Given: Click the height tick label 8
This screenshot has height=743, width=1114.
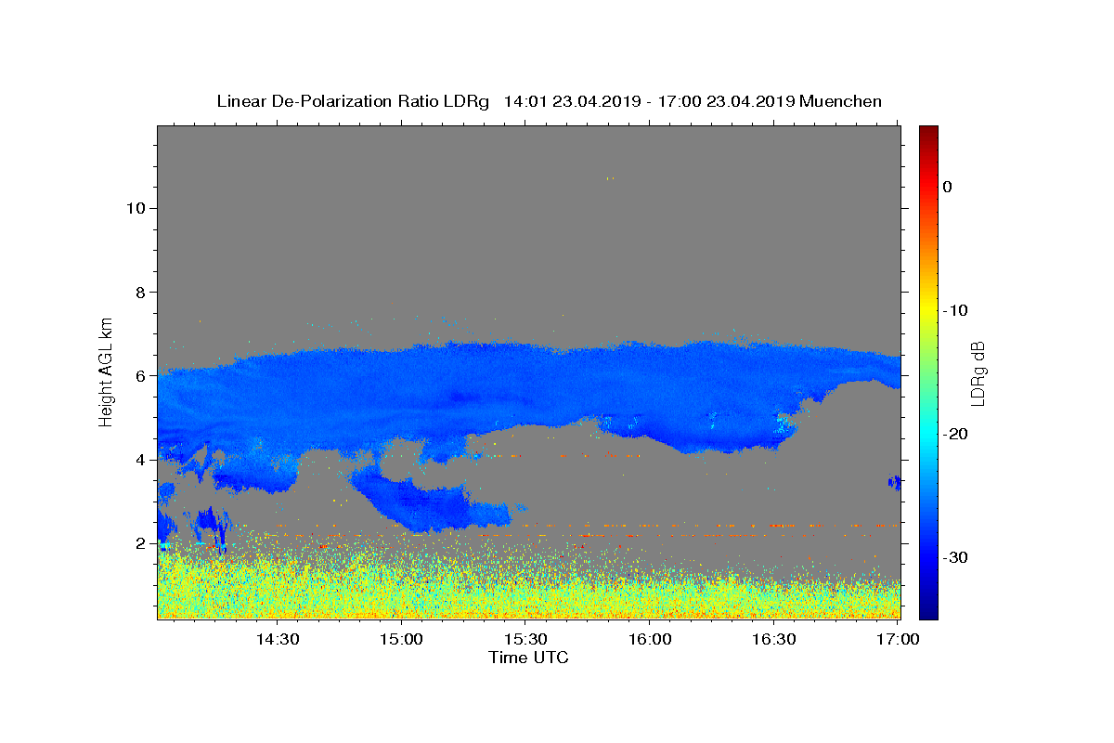Looking at the screenshot, I should tap(140, 292).
